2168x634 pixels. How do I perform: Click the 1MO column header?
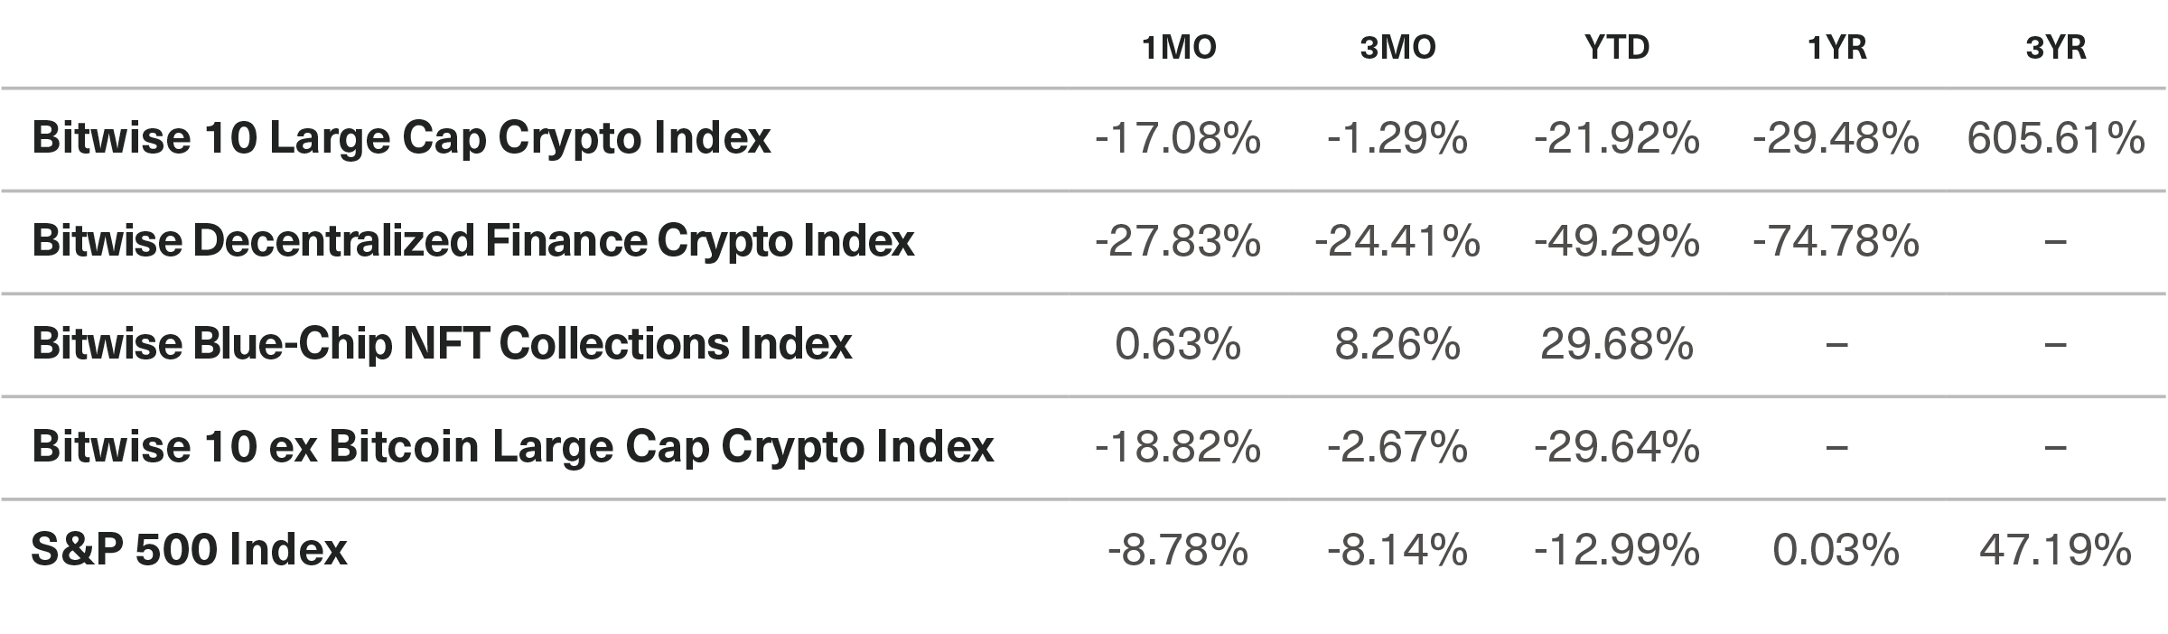(1179, 48)
